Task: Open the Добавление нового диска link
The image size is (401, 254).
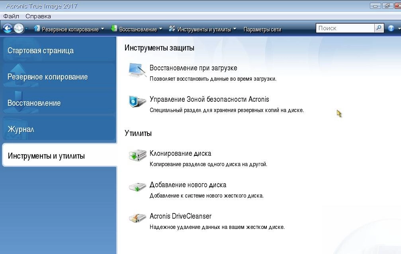Action: [188, 185]
